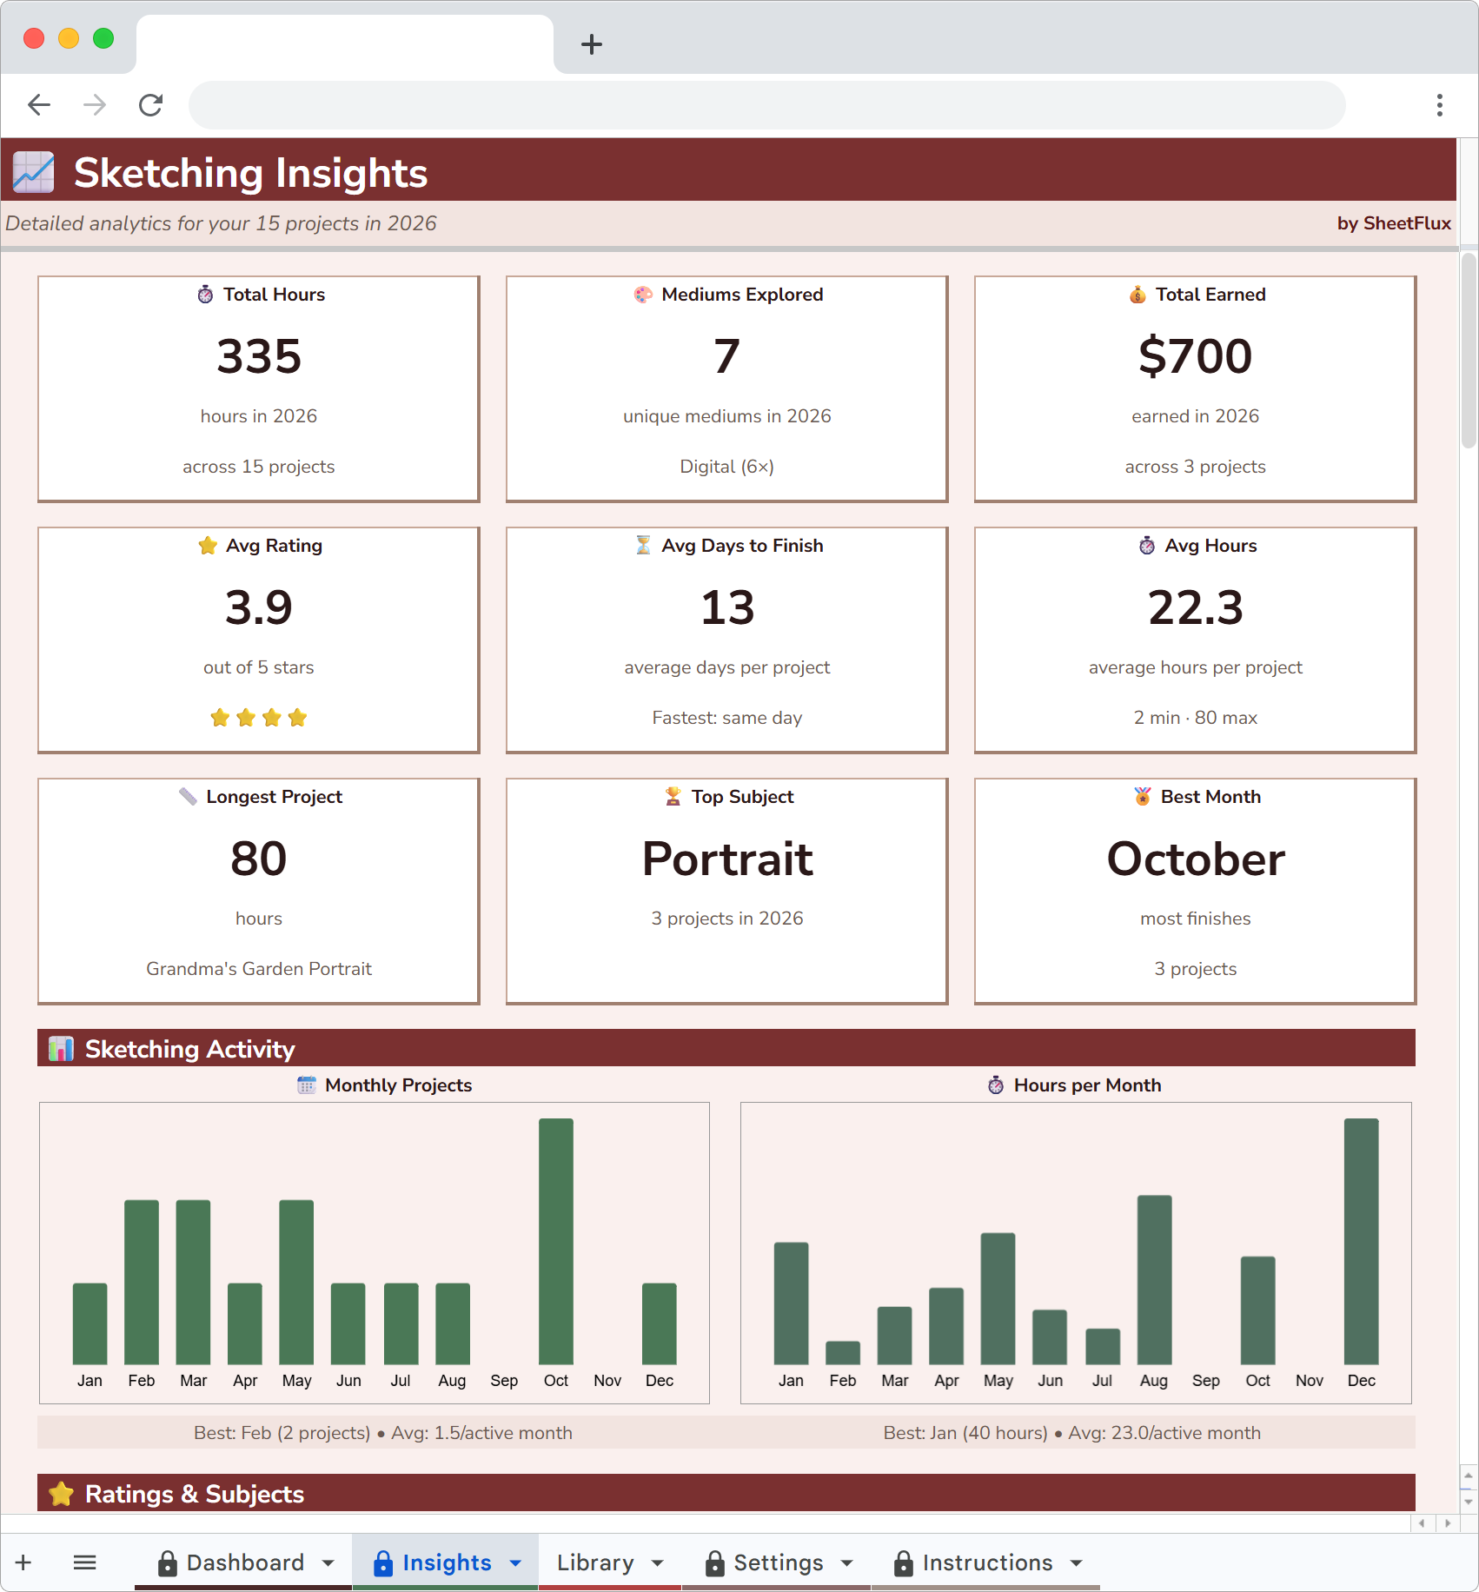Click the lock icon on the Insights tab

tap(381, 1562)
